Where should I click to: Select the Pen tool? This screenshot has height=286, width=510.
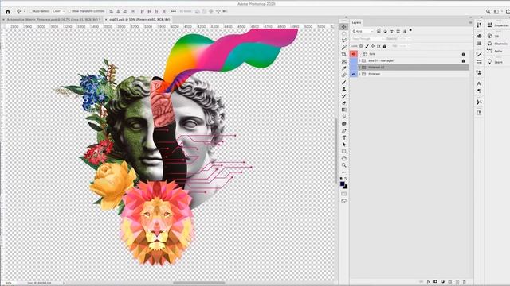[x=344, y=130]
